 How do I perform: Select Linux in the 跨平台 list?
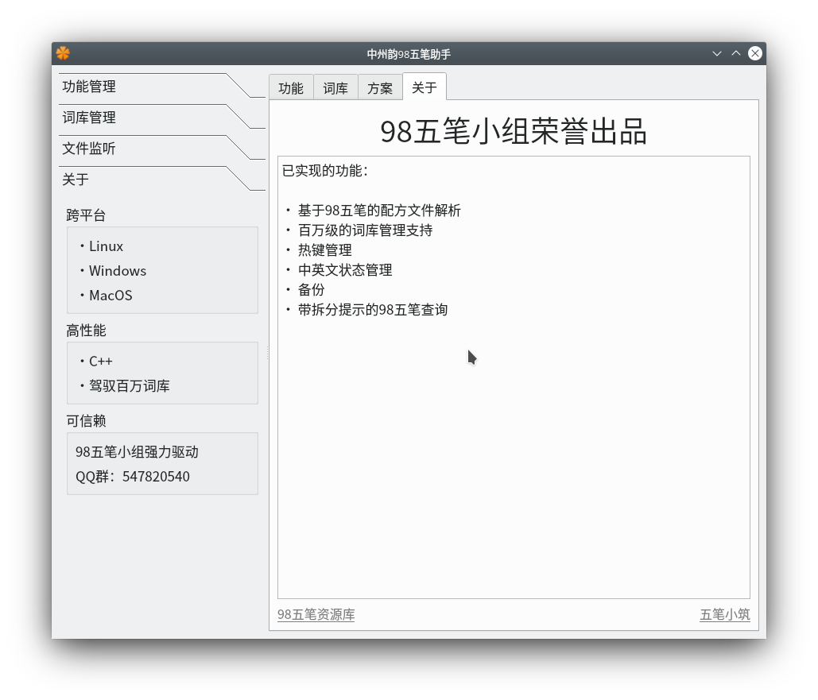[106, 246]
